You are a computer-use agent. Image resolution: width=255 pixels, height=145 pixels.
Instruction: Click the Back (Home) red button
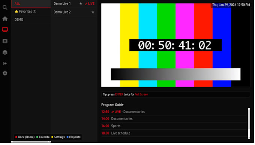[25, 137]
